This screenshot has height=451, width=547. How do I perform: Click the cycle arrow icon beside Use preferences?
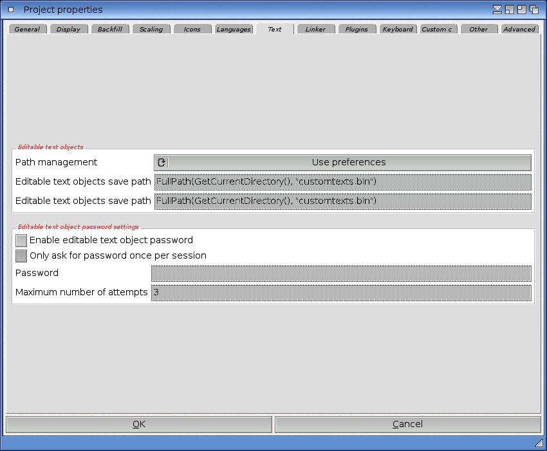pos(162,163)
